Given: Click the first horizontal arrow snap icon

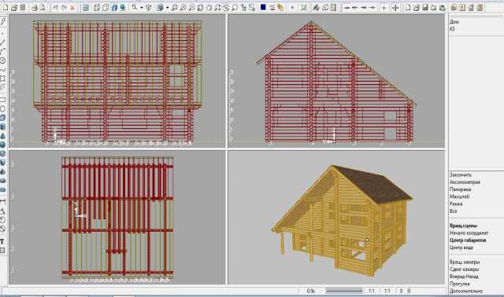Looking at the screenshot, I should pyautogui.click(x=346, y=7).
